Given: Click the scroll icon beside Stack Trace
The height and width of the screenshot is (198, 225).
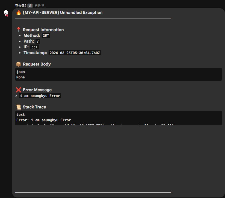Looking at the screenshot, I should (x=18, y=107).
